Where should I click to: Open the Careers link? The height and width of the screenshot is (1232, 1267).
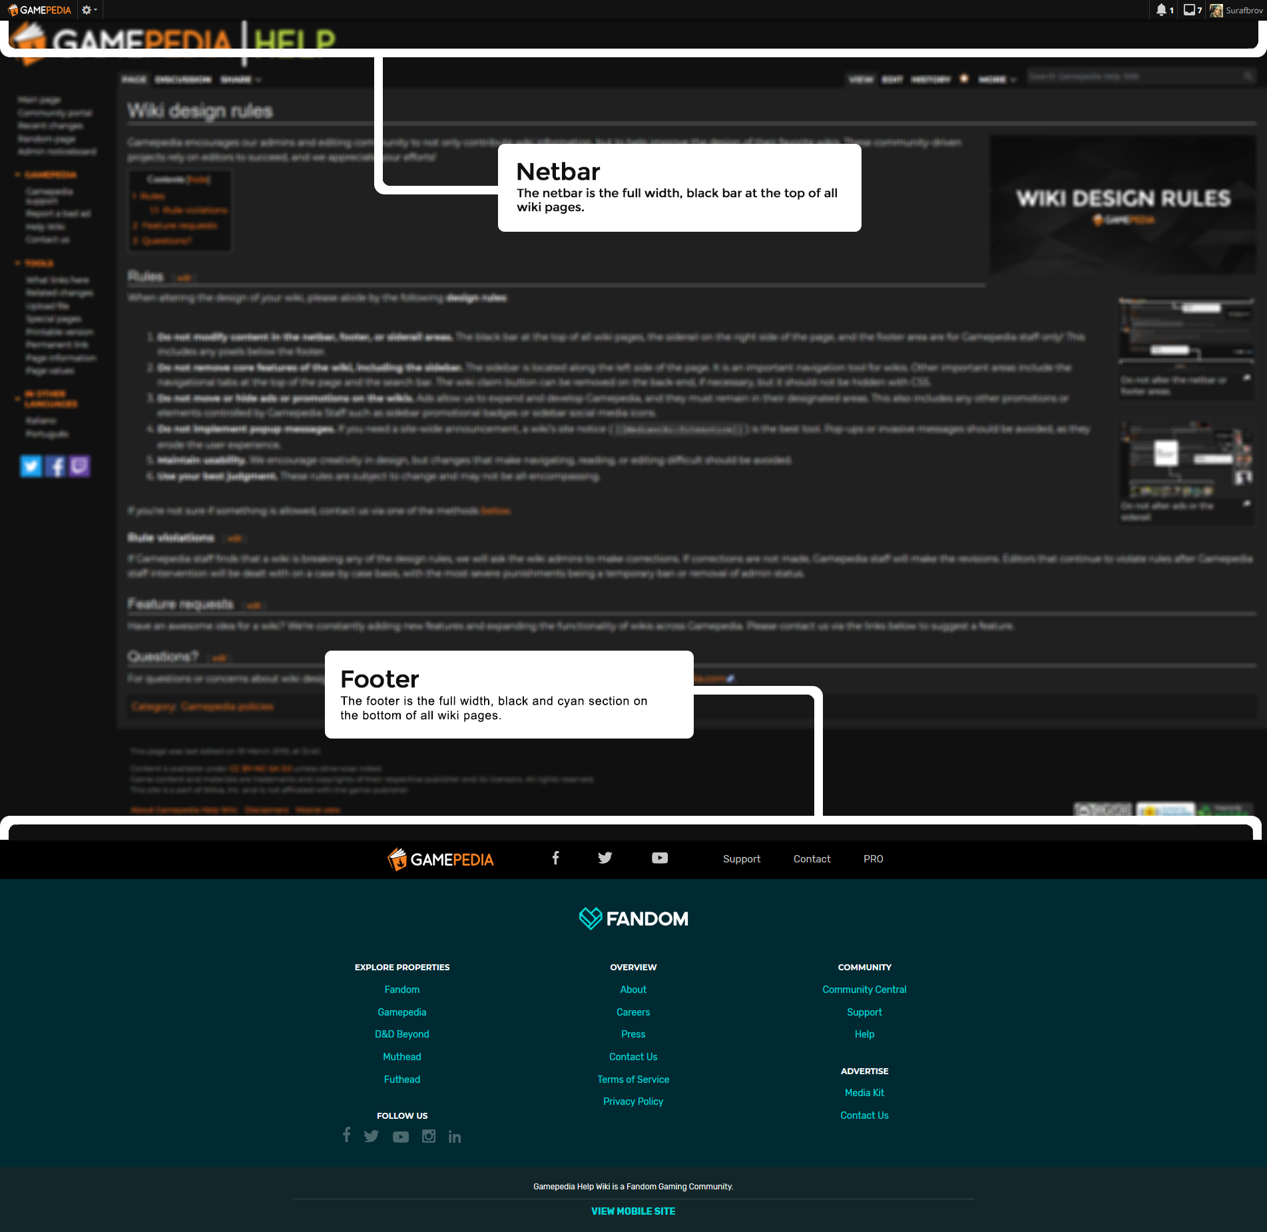click(x=633, y=1012)
